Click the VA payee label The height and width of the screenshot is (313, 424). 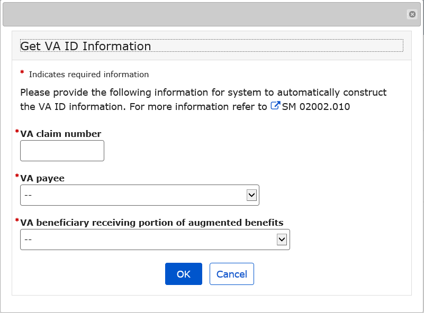(42, 178)
